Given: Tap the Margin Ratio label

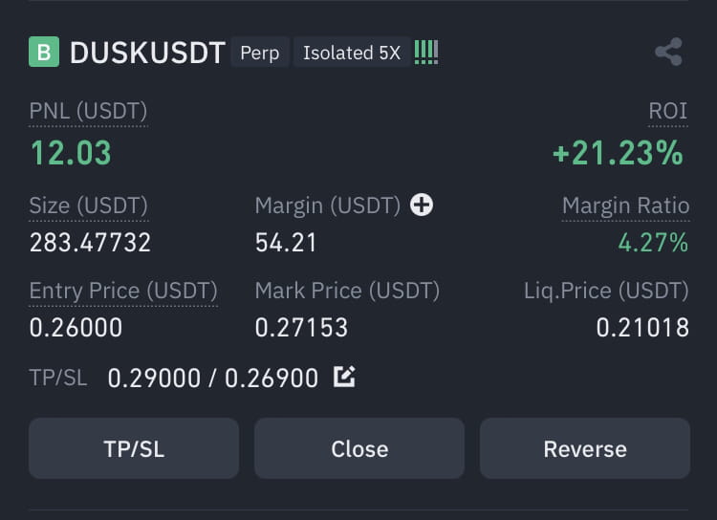Looking at the screenshot, I should [625, 206].
